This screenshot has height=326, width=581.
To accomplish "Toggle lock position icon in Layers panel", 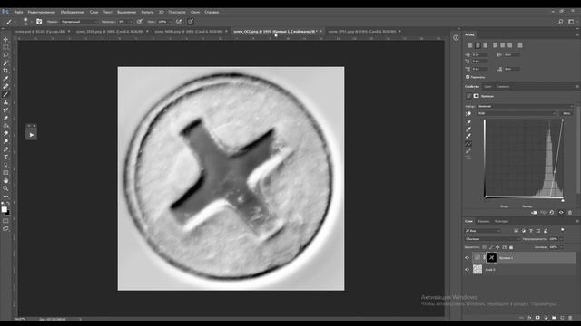I will tap(497, 247).
